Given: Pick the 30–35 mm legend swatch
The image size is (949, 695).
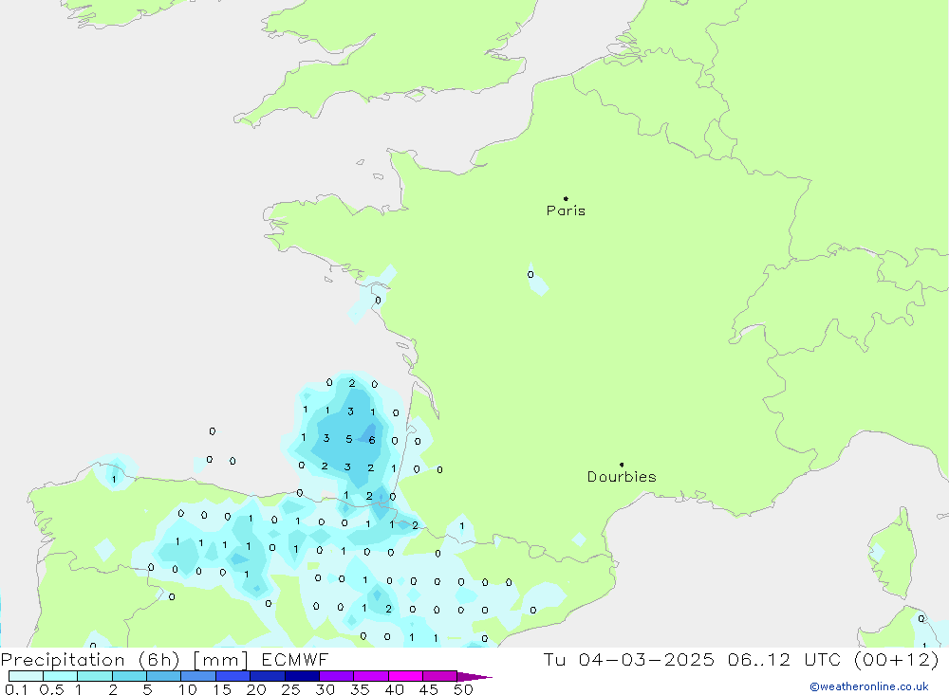Looking at the screenshot, I should click(337, 676).
